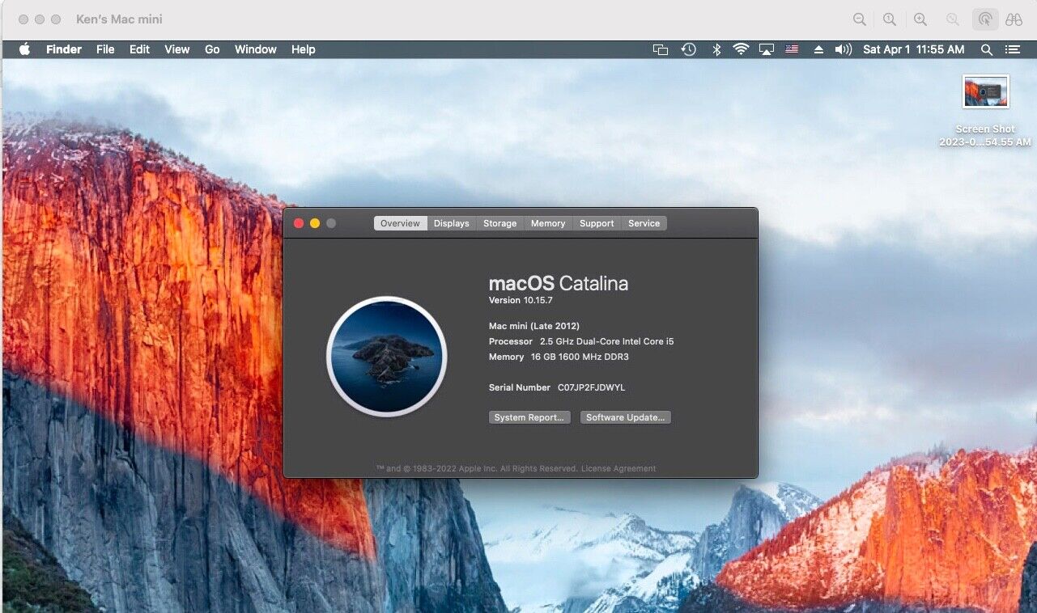Screen dimensions: 1037x613
Task: Switch to the Support tab
Action: coord(597,223)
